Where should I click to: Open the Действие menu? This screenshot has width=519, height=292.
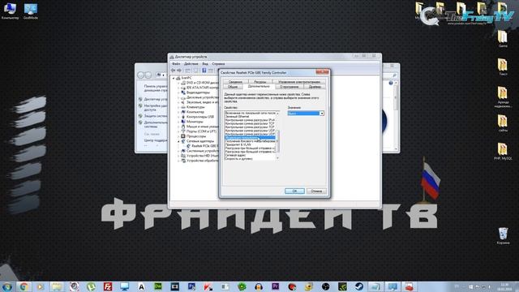[191, 63]
